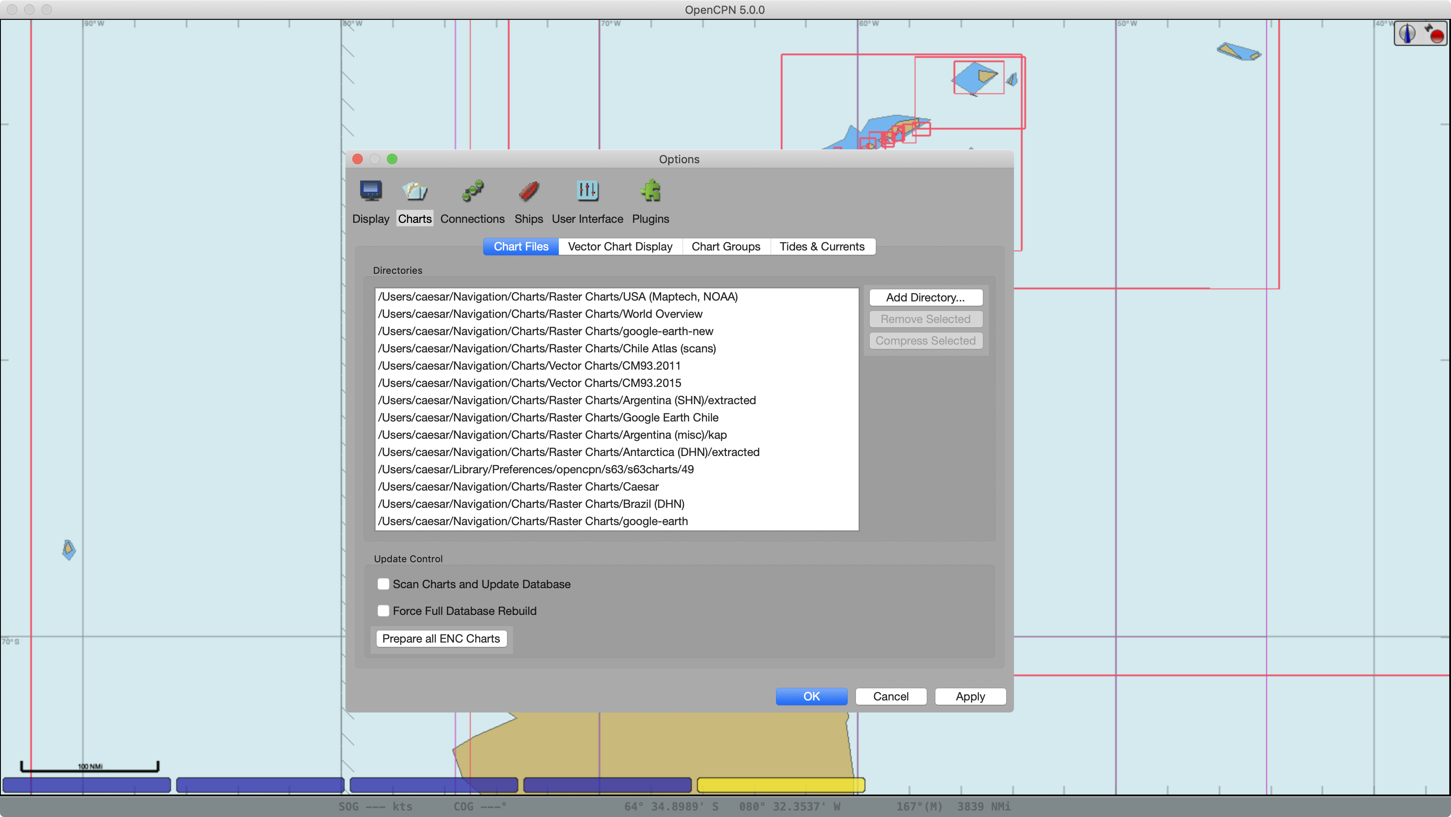1451x817 pixels.
Task: Select the USA (Maptech, NOAA) directory
Action: point(617,297)
